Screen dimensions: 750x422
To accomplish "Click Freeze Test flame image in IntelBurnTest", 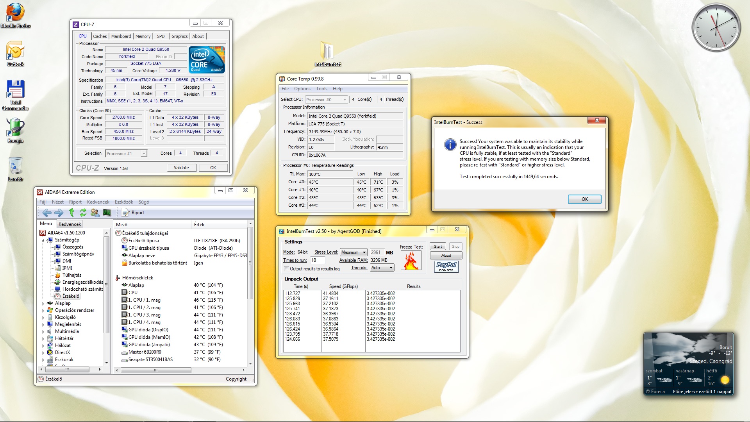I will (411, 261).
